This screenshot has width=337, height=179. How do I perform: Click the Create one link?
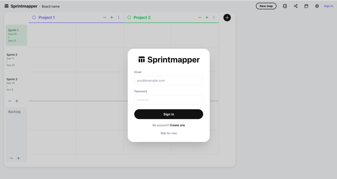[x=177, y=125]
